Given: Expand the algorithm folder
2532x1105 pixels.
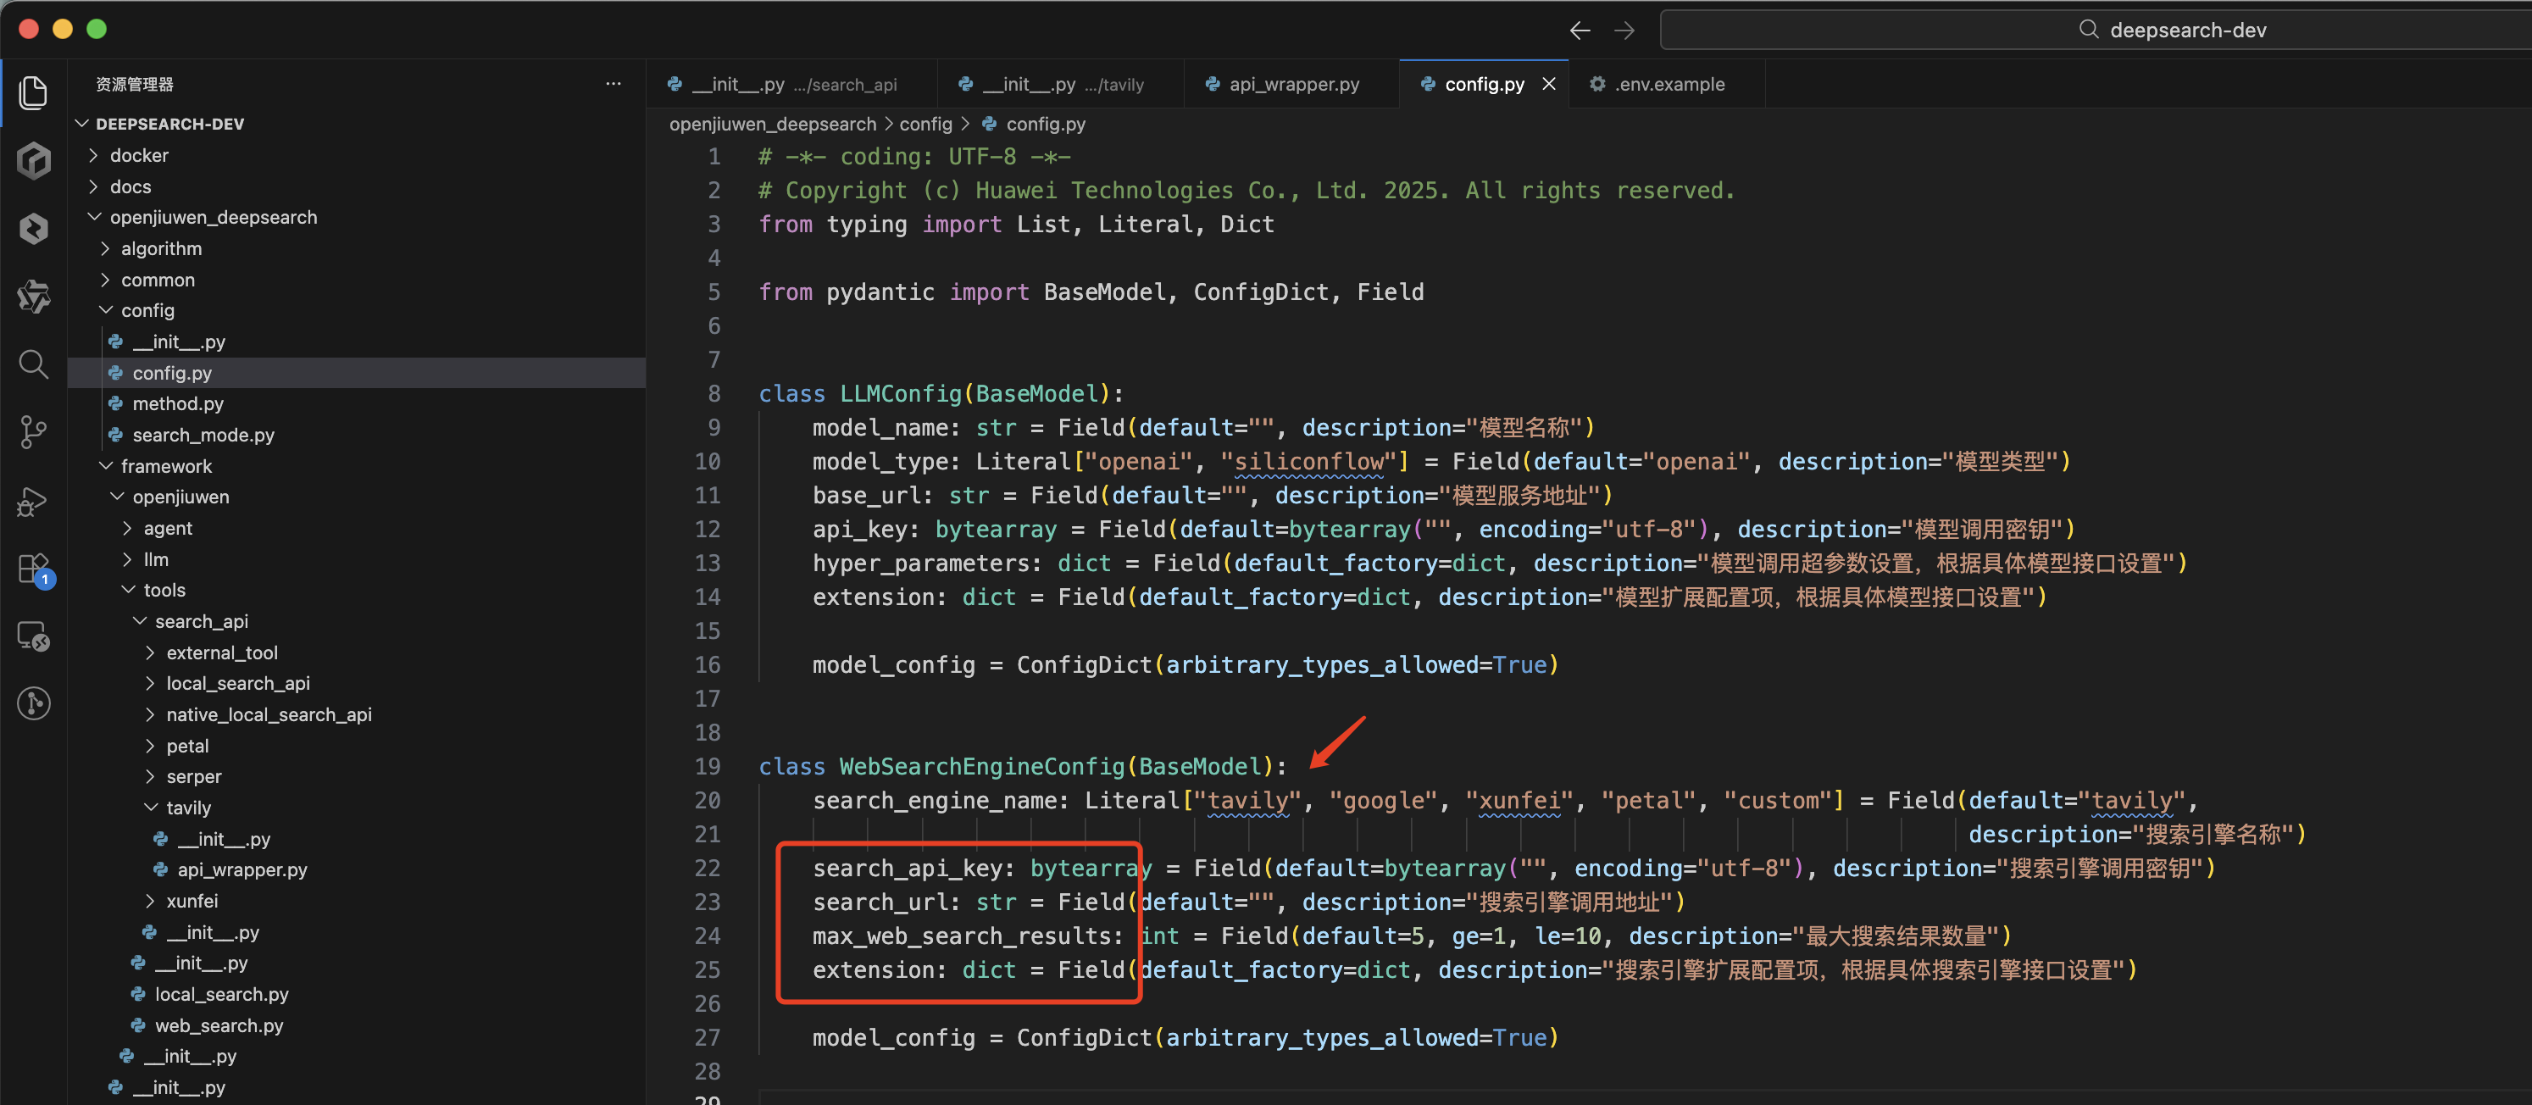Looking at the screenshot, I should tap(160, 249).
